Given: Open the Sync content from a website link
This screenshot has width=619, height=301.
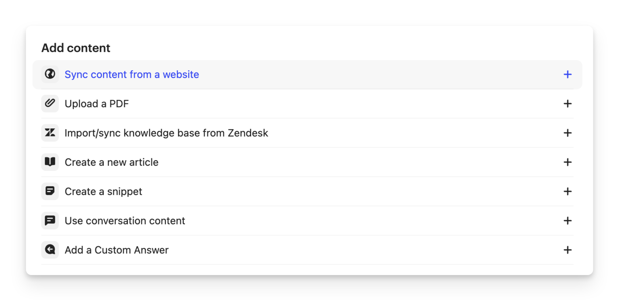Looking at the screenshot, I should tap(132, 75).
